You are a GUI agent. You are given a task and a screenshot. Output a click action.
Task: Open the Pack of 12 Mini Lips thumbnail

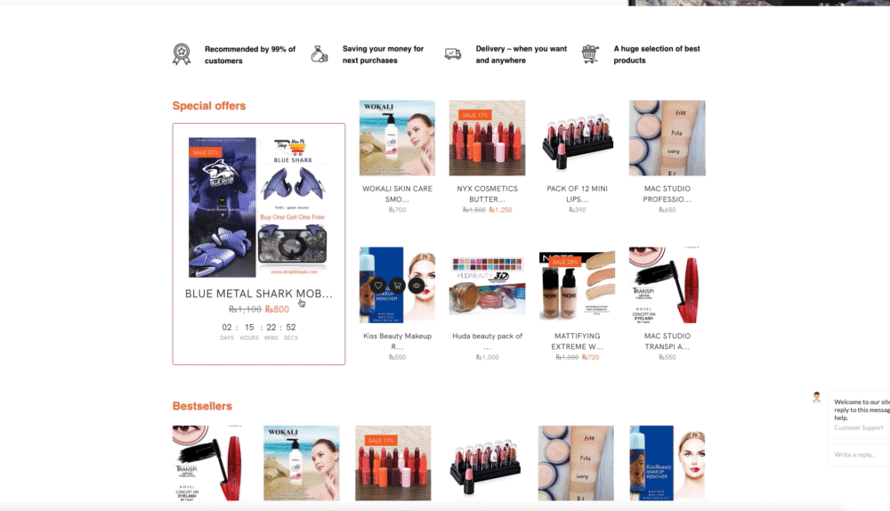(578, 138)
